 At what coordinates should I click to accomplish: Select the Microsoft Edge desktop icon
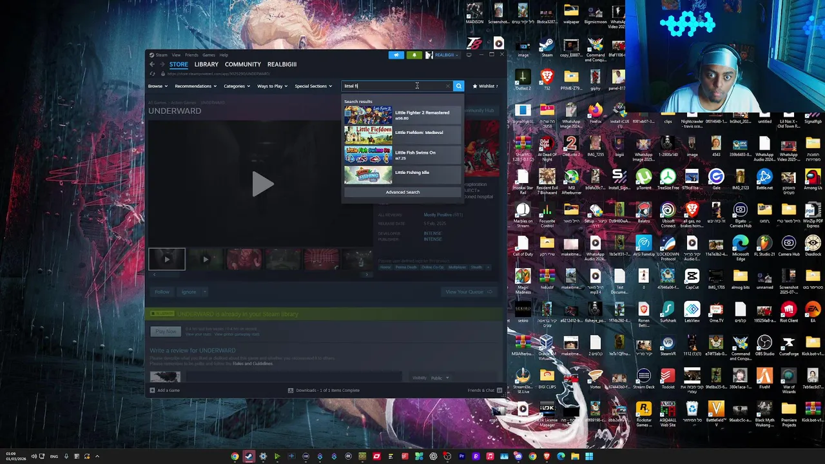coord(740,247)
